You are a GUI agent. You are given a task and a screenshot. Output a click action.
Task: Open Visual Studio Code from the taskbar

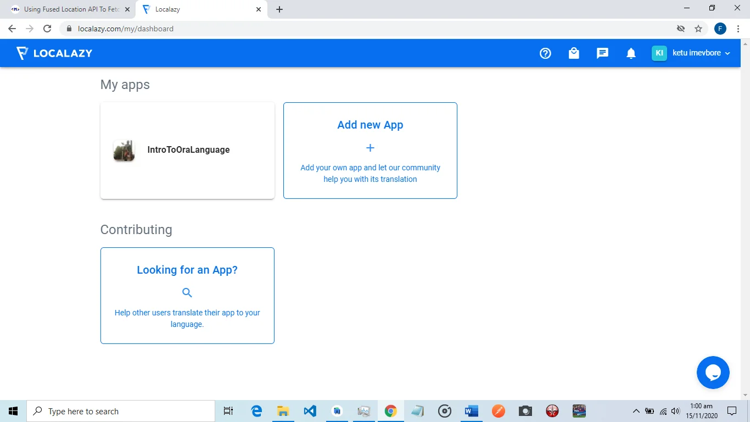click(310, 411)
